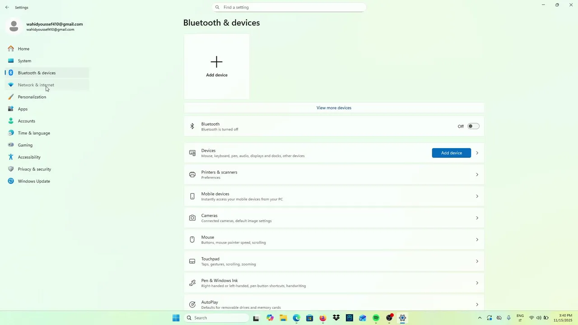This screenshot has height=325, width=578.
Task: Expand Mouse settings chevron
Action: point(477,240)
